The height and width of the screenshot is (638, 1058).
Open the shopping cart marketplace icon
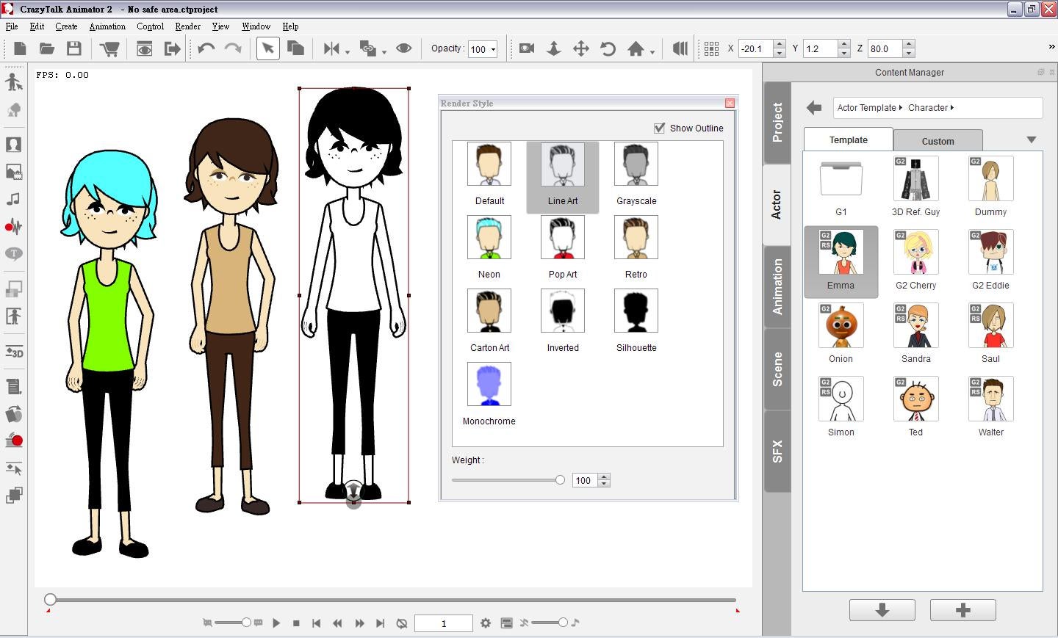(x=109, y=49)
